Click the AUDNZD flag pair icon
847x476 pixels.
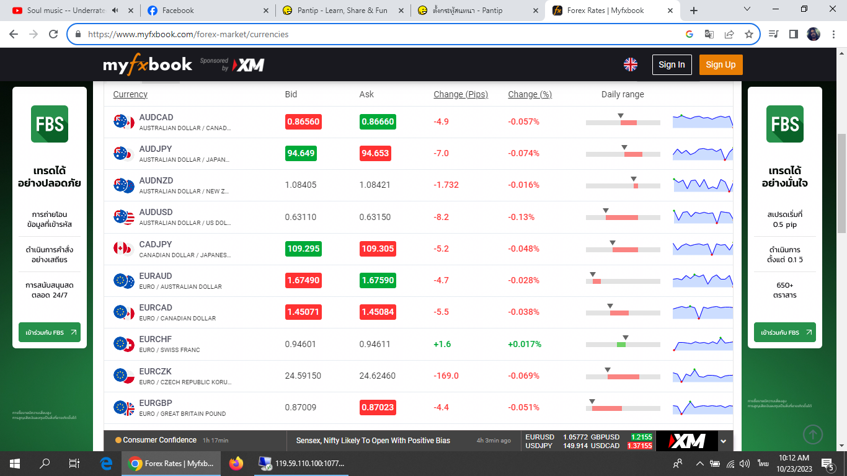click(124, 185)
